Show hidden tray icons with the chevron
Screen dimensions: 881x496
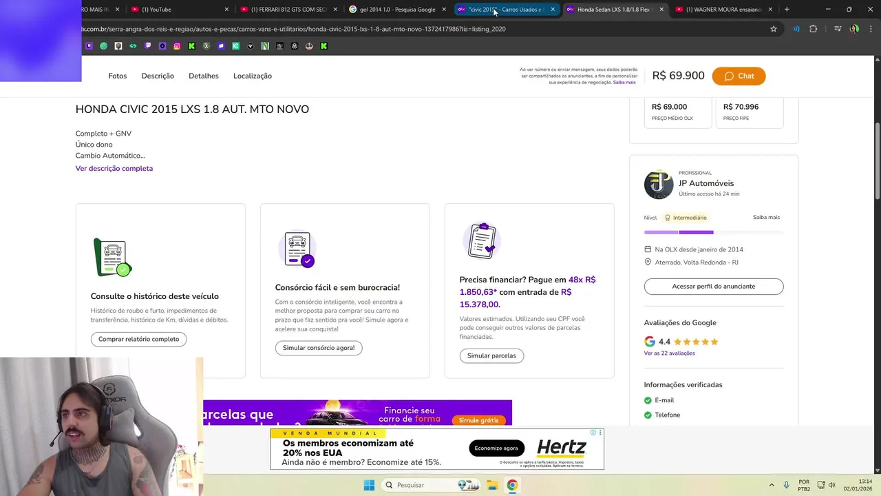[771, 485]
